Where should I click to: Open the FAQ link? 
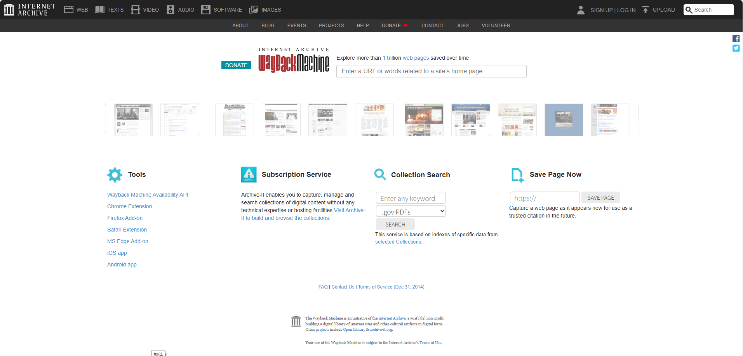pos(323,287)
